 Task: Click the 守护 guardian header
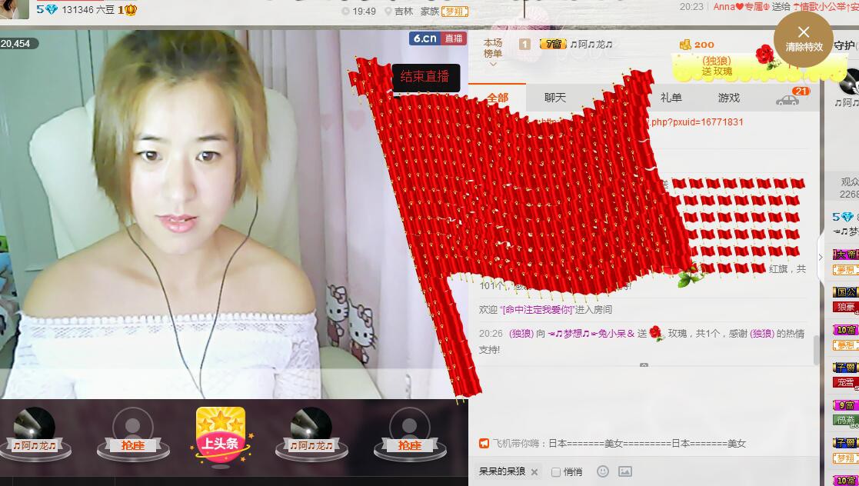point(845,45)
